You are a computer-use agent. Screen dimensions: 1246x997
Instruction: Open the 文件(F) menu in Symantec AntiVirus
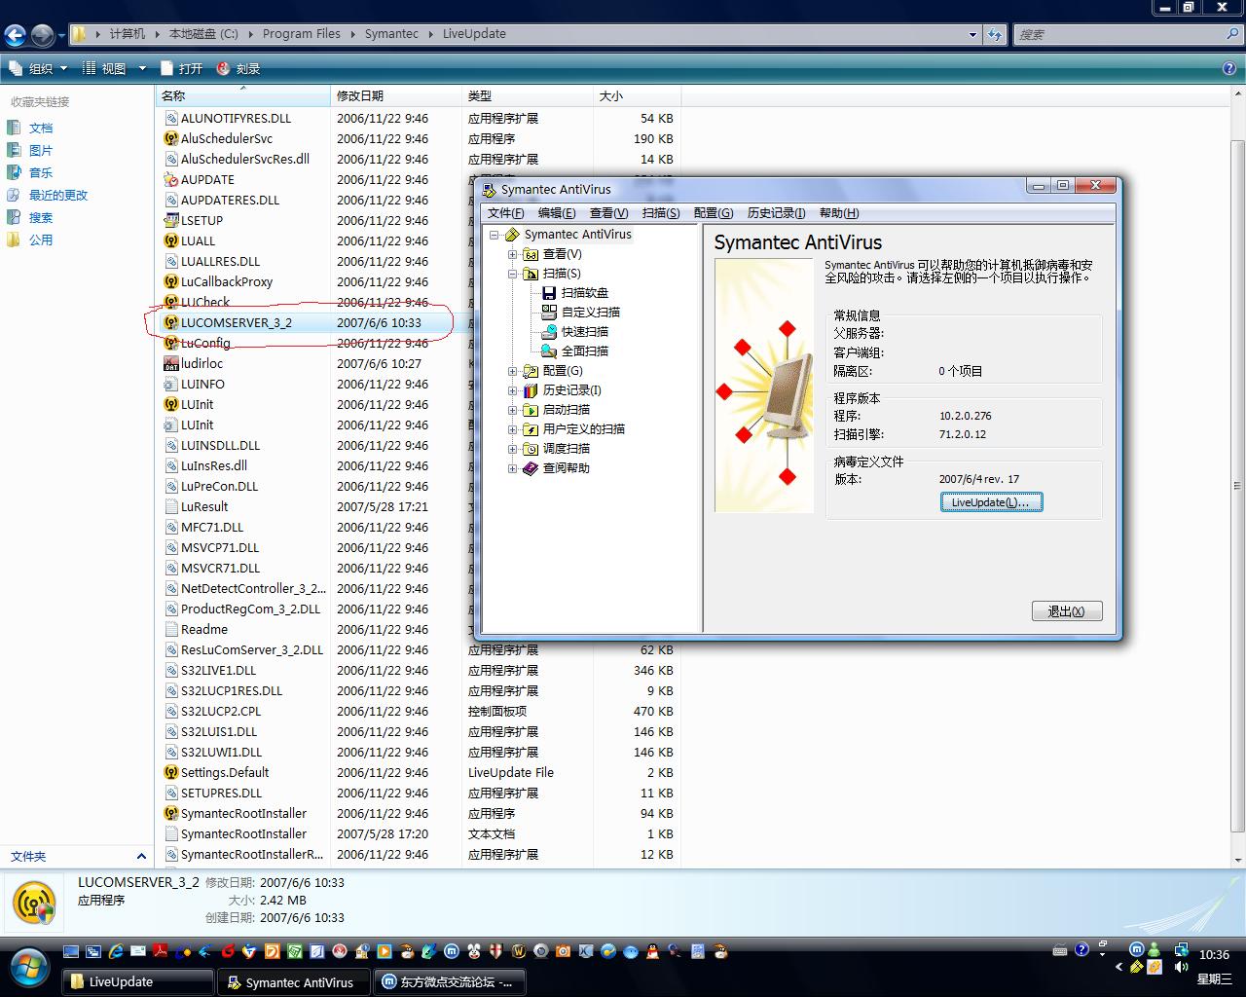tap(505, 213)
